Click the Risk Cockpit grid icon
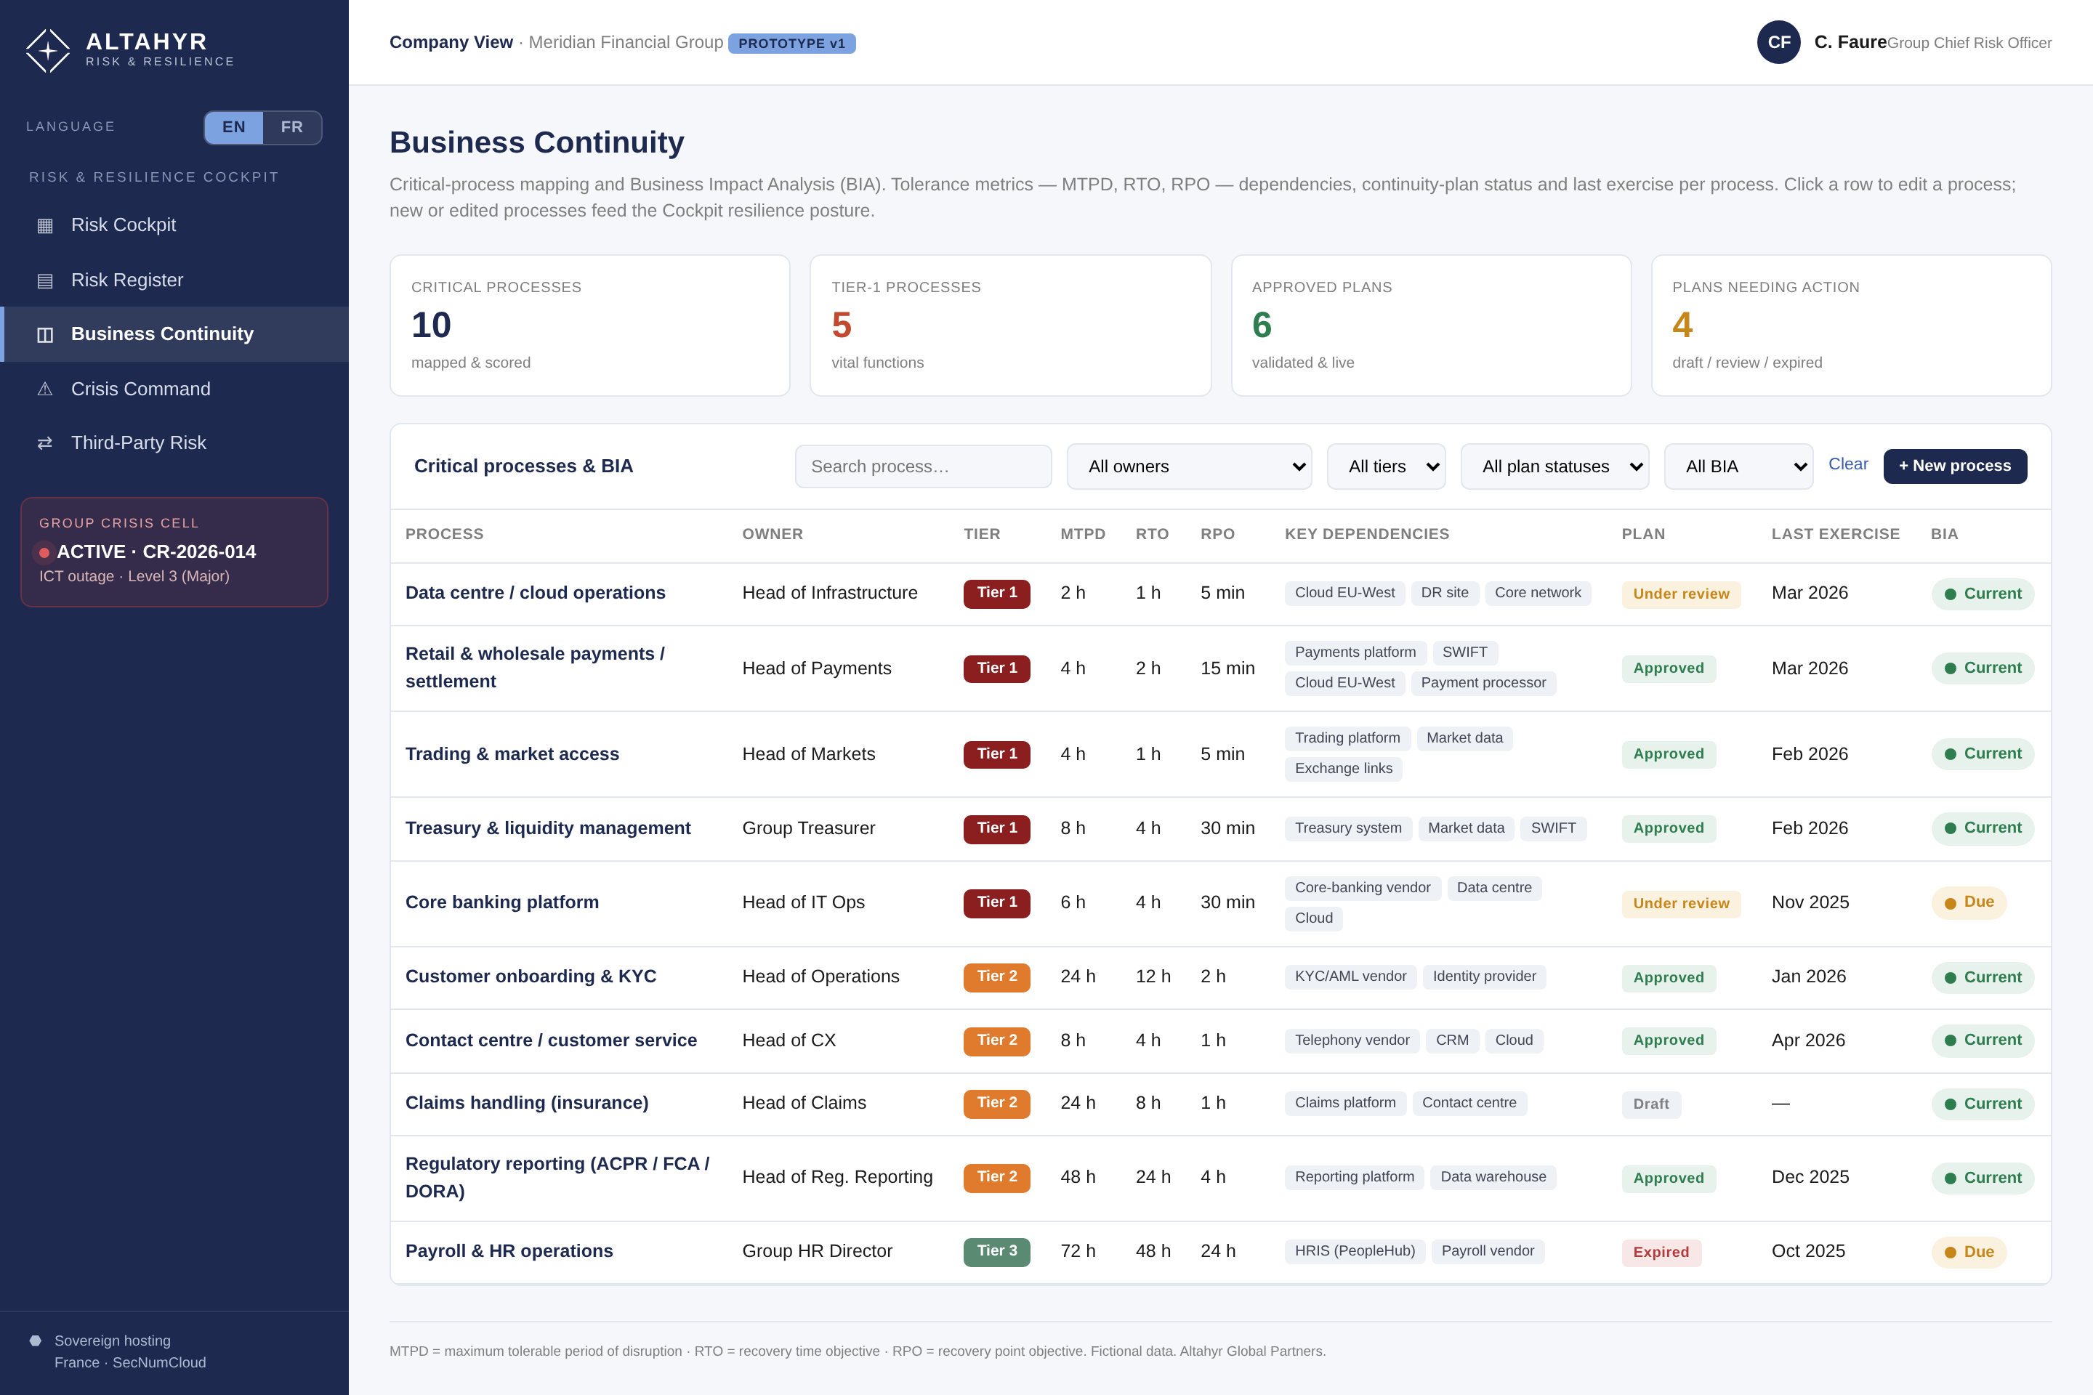 pyautogui.click(x=45, y=225)
